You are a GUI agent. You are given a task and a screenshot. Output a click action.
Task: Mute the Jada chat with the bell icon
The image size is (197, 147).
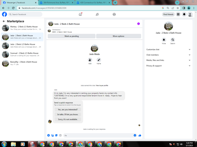pos(164,40)
